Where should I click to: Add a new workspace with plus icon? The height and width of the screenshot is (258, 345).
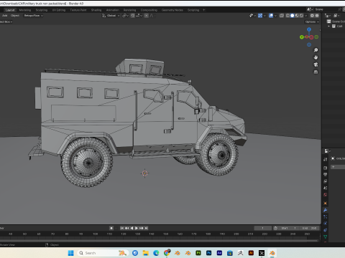click(x=204, y=10)
